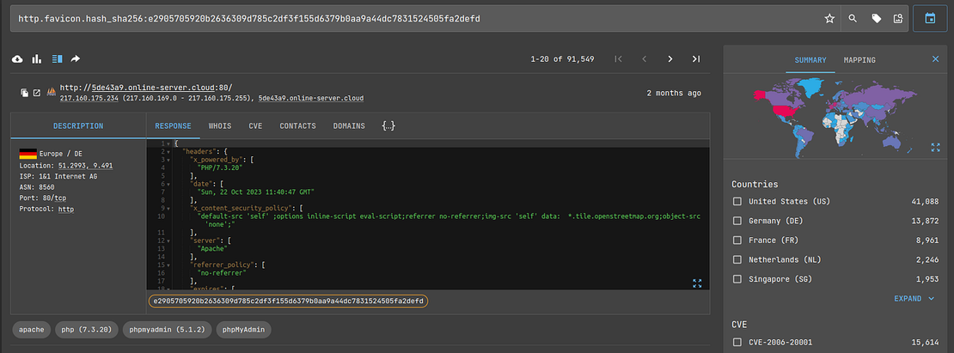Tick the Germany (DE) checkbox
The height and width of the screenshot is (353, 954).
pos(737,221)
